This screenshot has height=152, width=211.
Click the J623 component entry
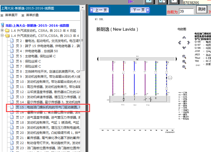(197, 54)
